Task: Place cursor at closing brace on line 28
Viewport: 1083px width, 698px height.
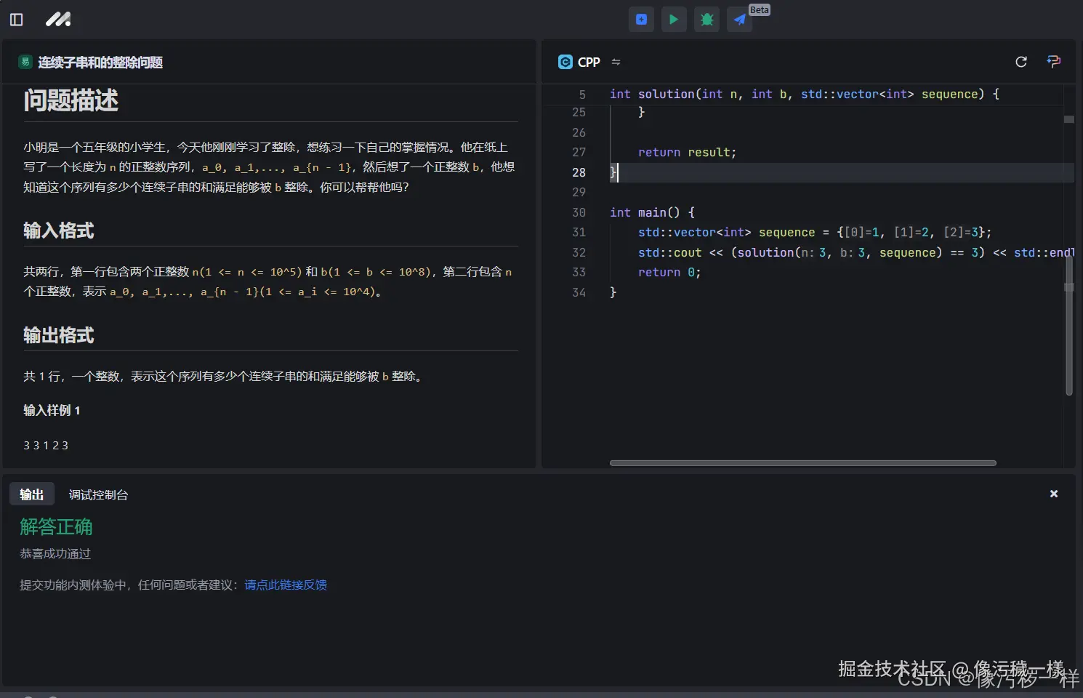Action: (613, 172)
